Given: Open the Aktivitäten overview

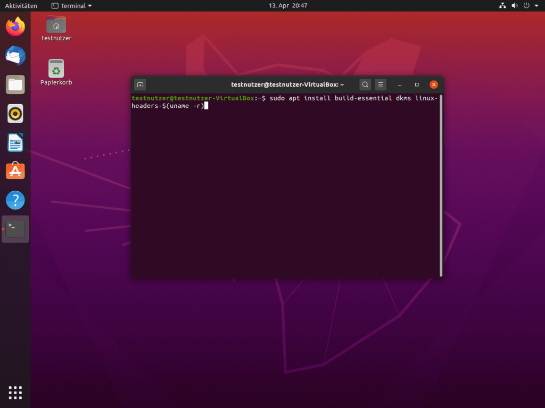Looking at the screenshot, I should (x=21, y=6).
